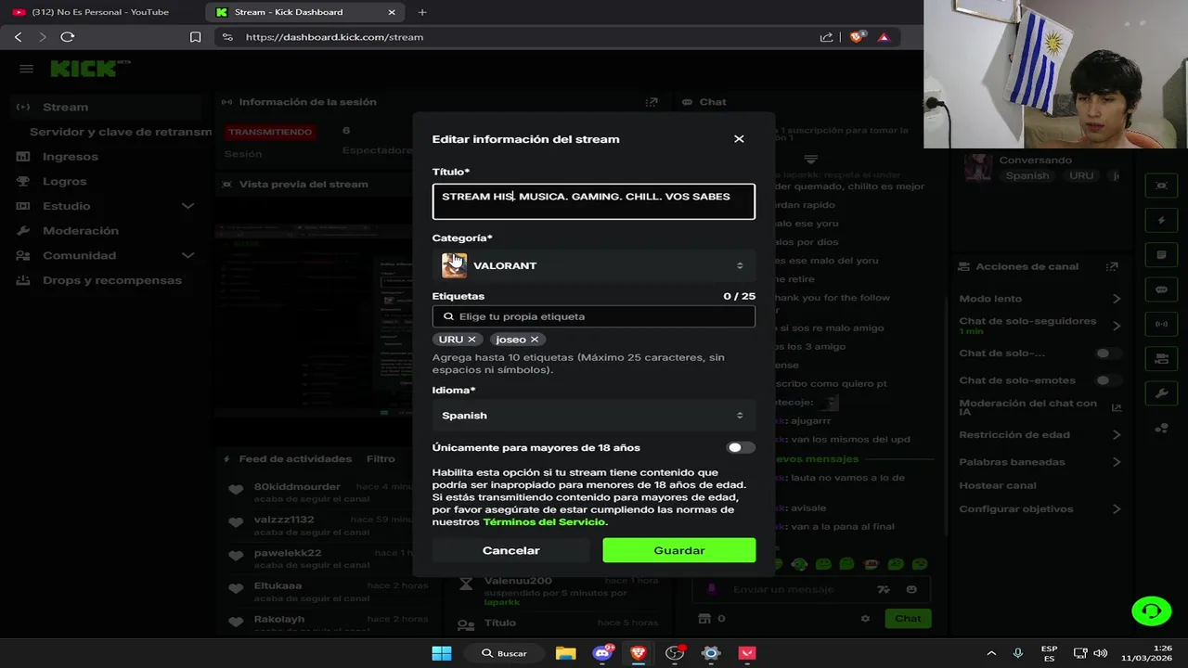1188x668 pixels.
Task: Click Filtro in activity feed
Action: (381, 458)
